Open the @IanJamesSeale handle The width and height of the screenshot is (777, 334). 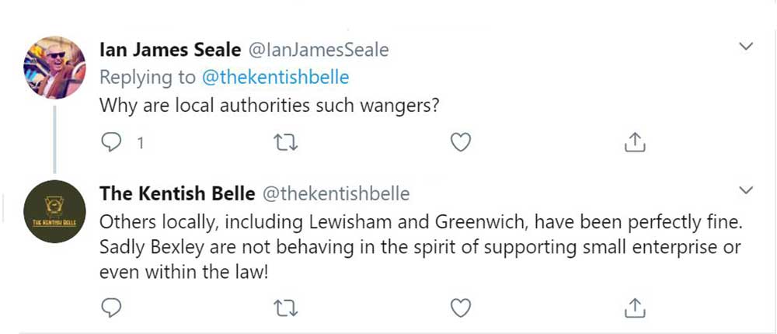pyautogui.click(x=318, y=50)
